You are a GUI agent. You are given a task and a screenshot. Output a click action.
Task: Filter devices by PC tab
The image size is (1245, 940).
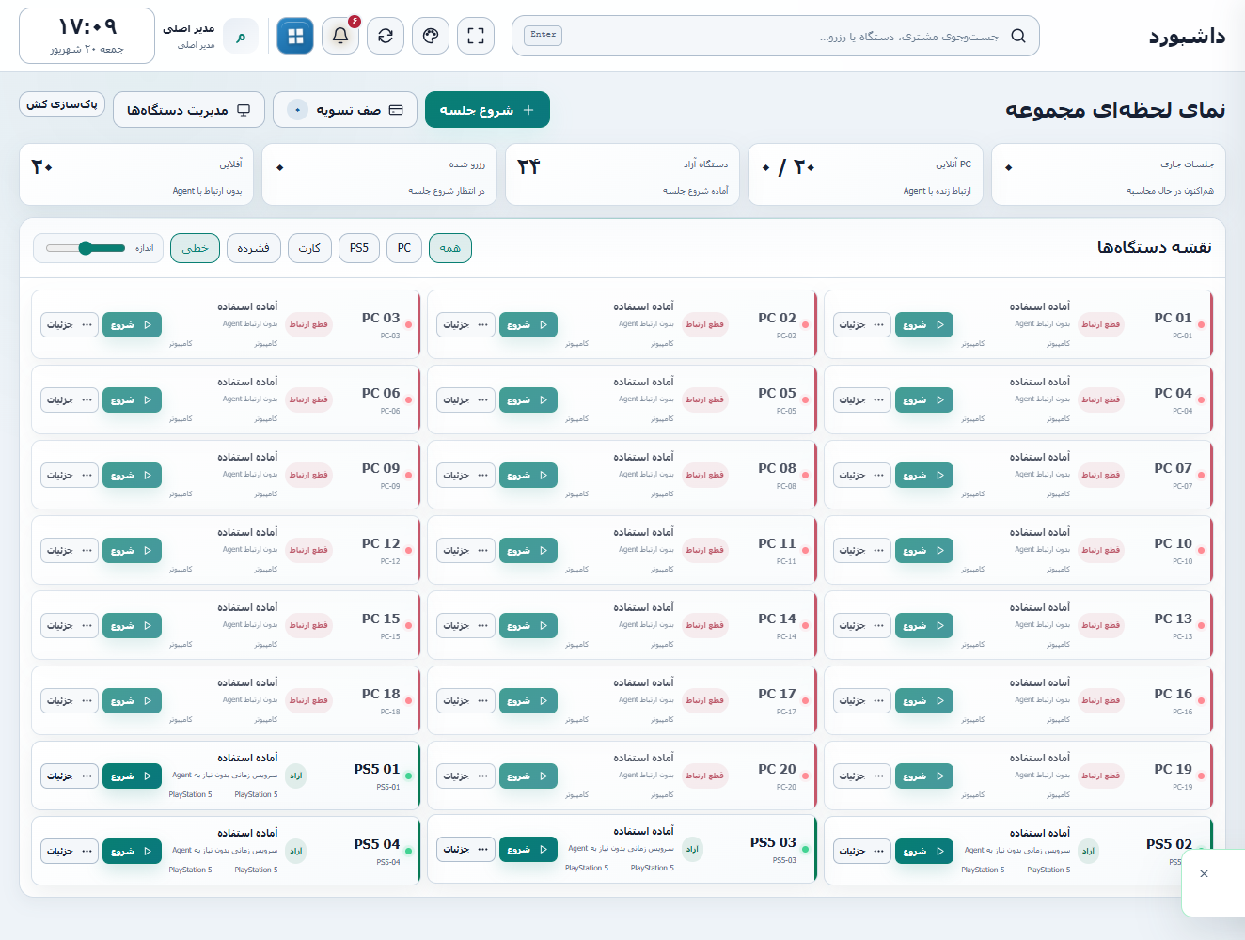[404, 248]
